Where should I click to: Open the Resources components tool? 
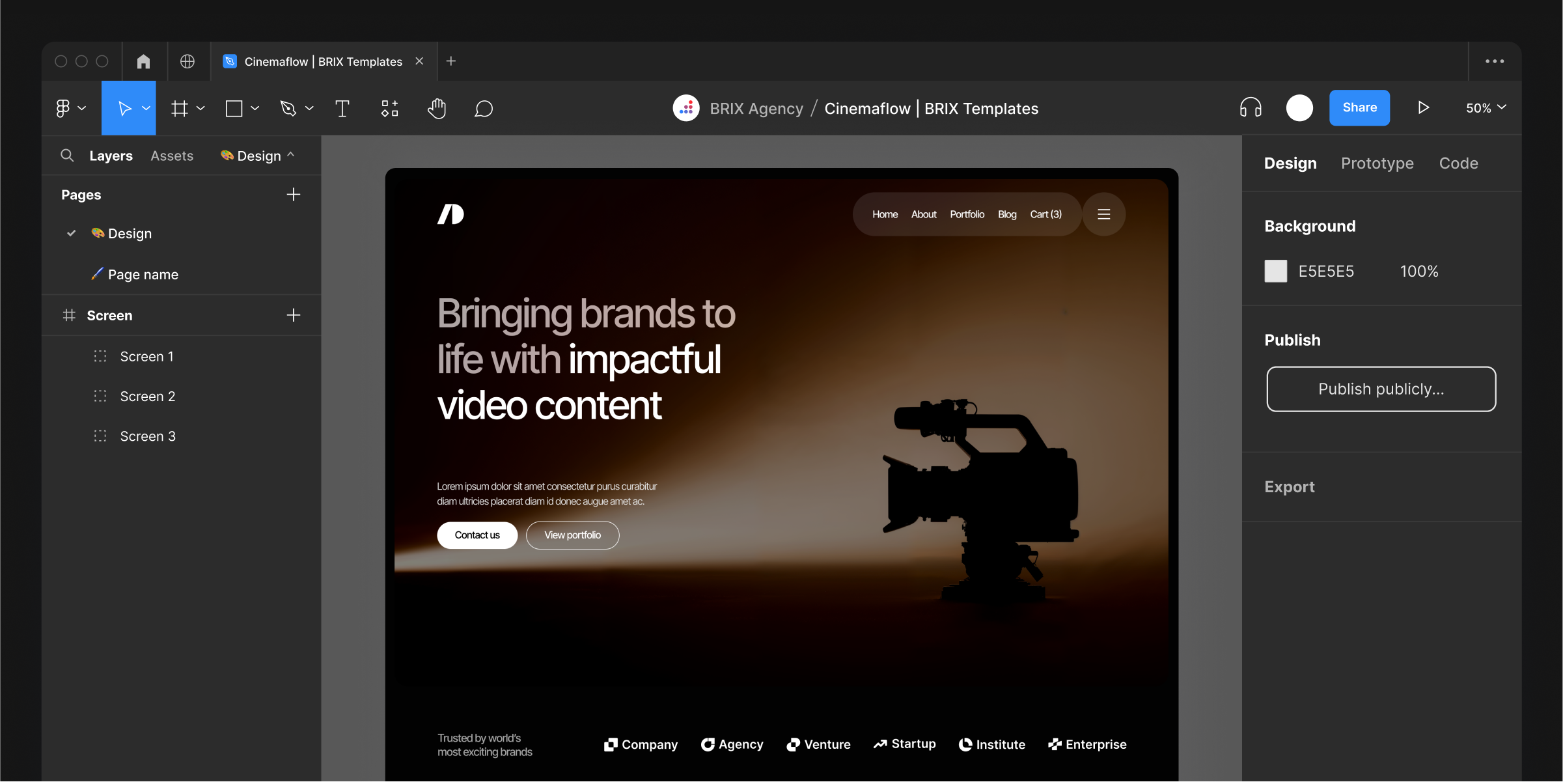coord(389,108)
